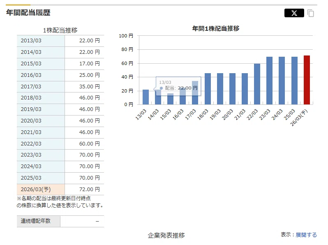Click the 35.00 円 dividend value
Screen dimensions: 328x245
point(89,87)
